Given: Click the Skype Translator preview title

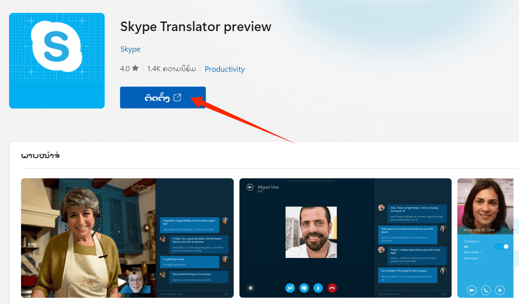Looking at the screenshot, I should [195, 26].
